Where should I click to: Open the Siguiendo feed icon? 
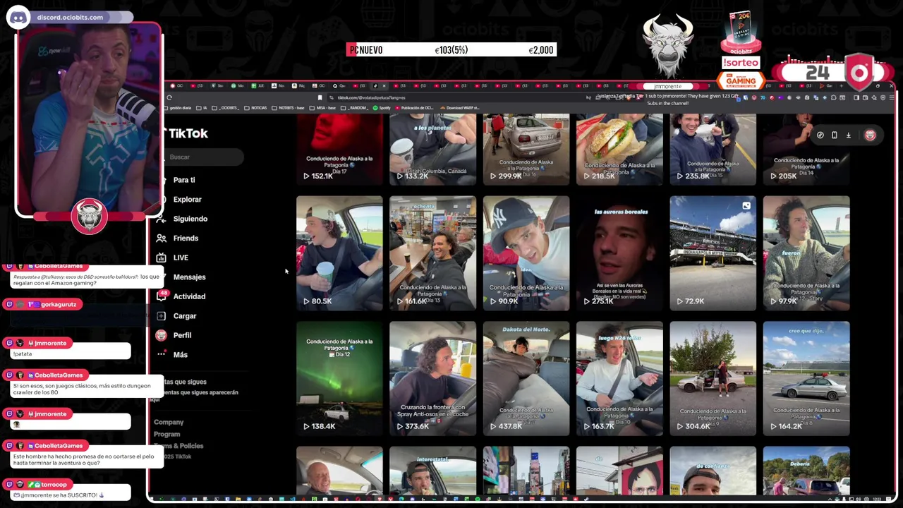[162, 219]
